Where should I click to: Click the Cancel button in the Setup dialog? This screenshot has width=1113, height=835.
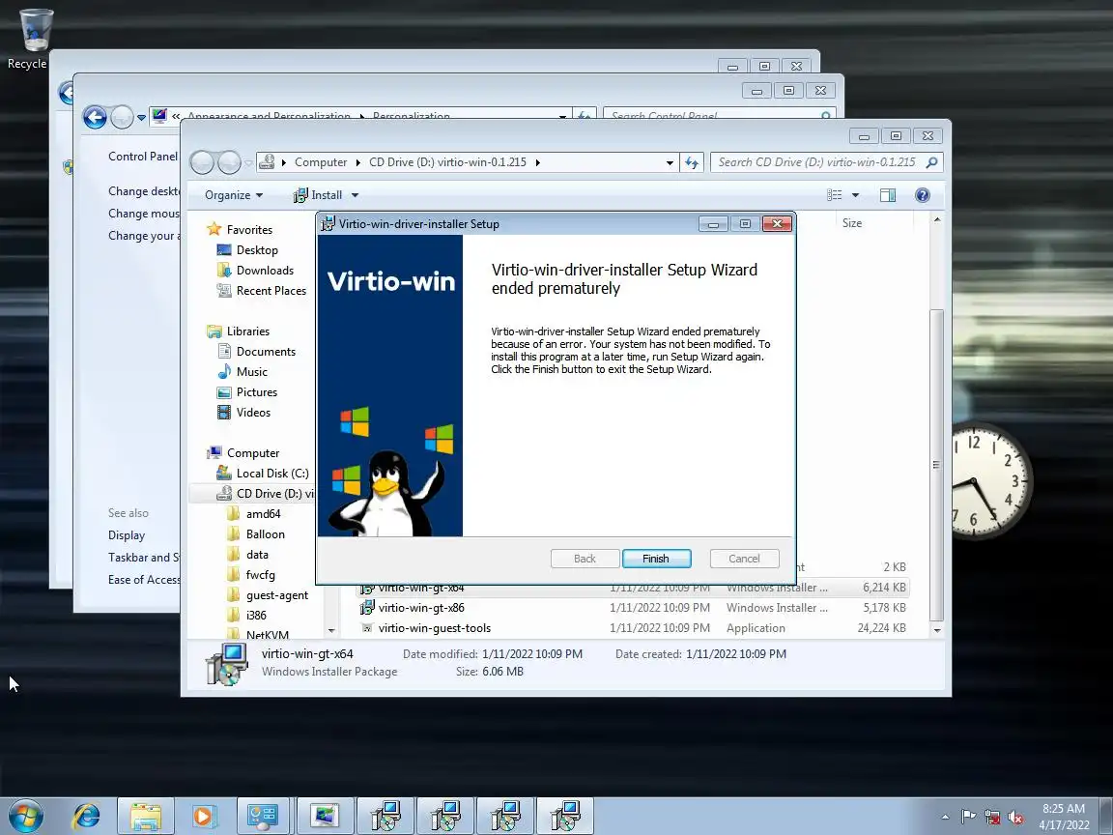744,559
